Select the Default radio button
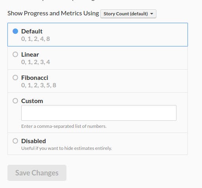The width and height of the screenshot is (202, 188). click(15, 31)
